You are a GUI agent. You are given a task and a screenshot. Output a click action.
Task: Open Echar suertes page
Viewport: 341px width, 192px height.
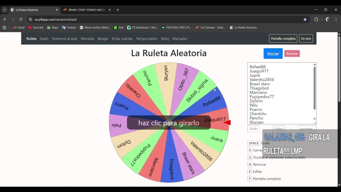(x=122, y=39)
